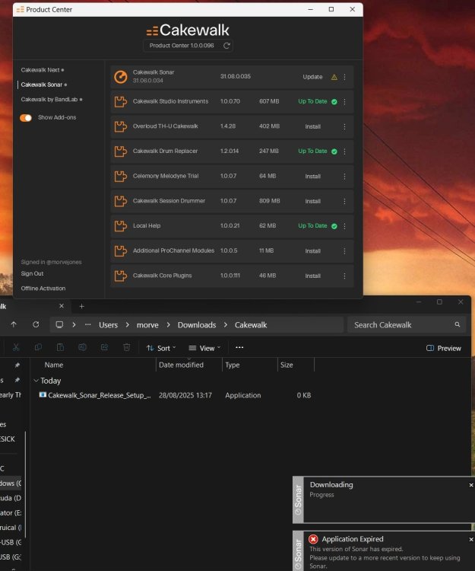Collapse the Today group in file list

(36, 381)
